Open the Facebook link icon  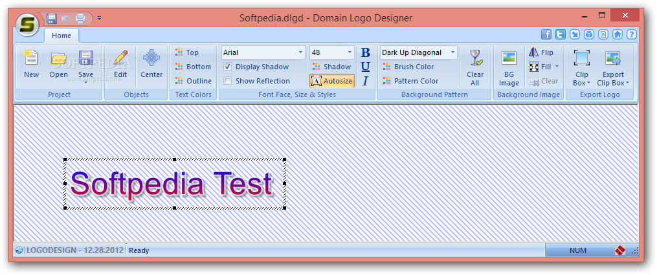pyautogui.click(x=546, y=34)
